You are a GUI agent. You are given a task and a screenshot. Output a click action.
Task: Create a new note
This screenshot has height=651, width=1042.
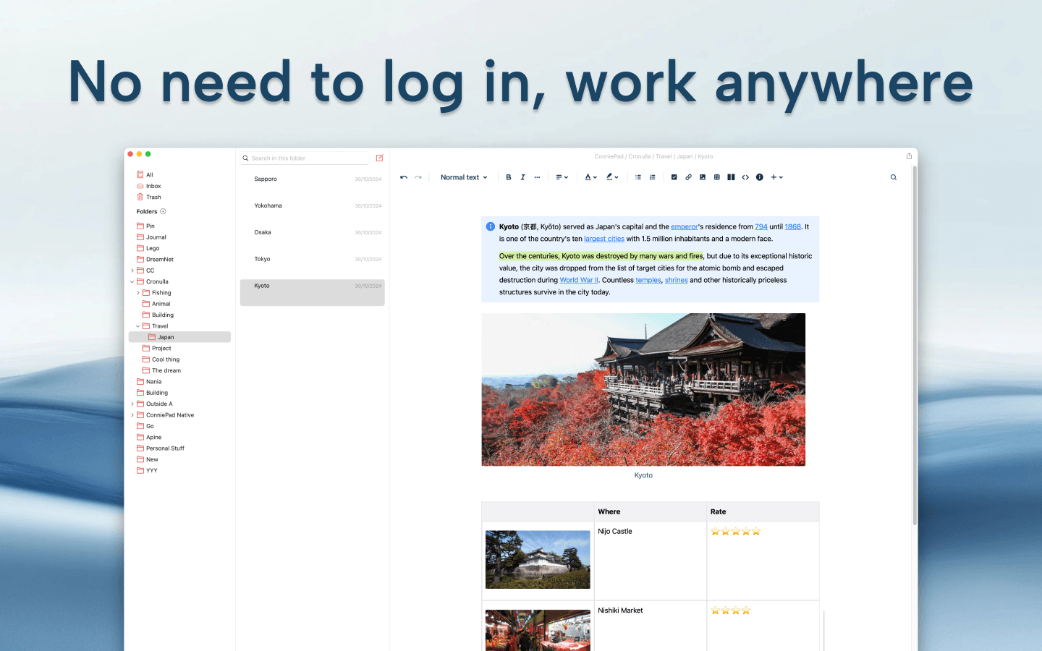pyautogui.click(x=379, y=158)
